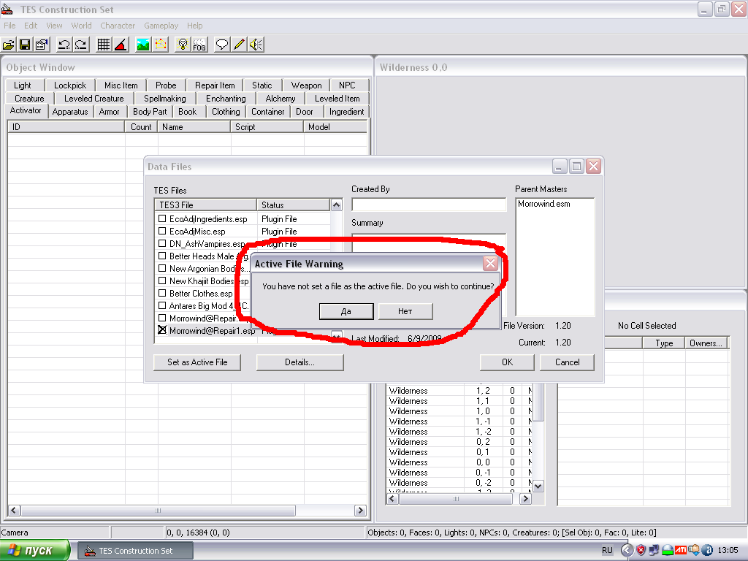Screen dimensions: 748x561
Task: Open network connections tray icon
Action: tap(654, 551)
